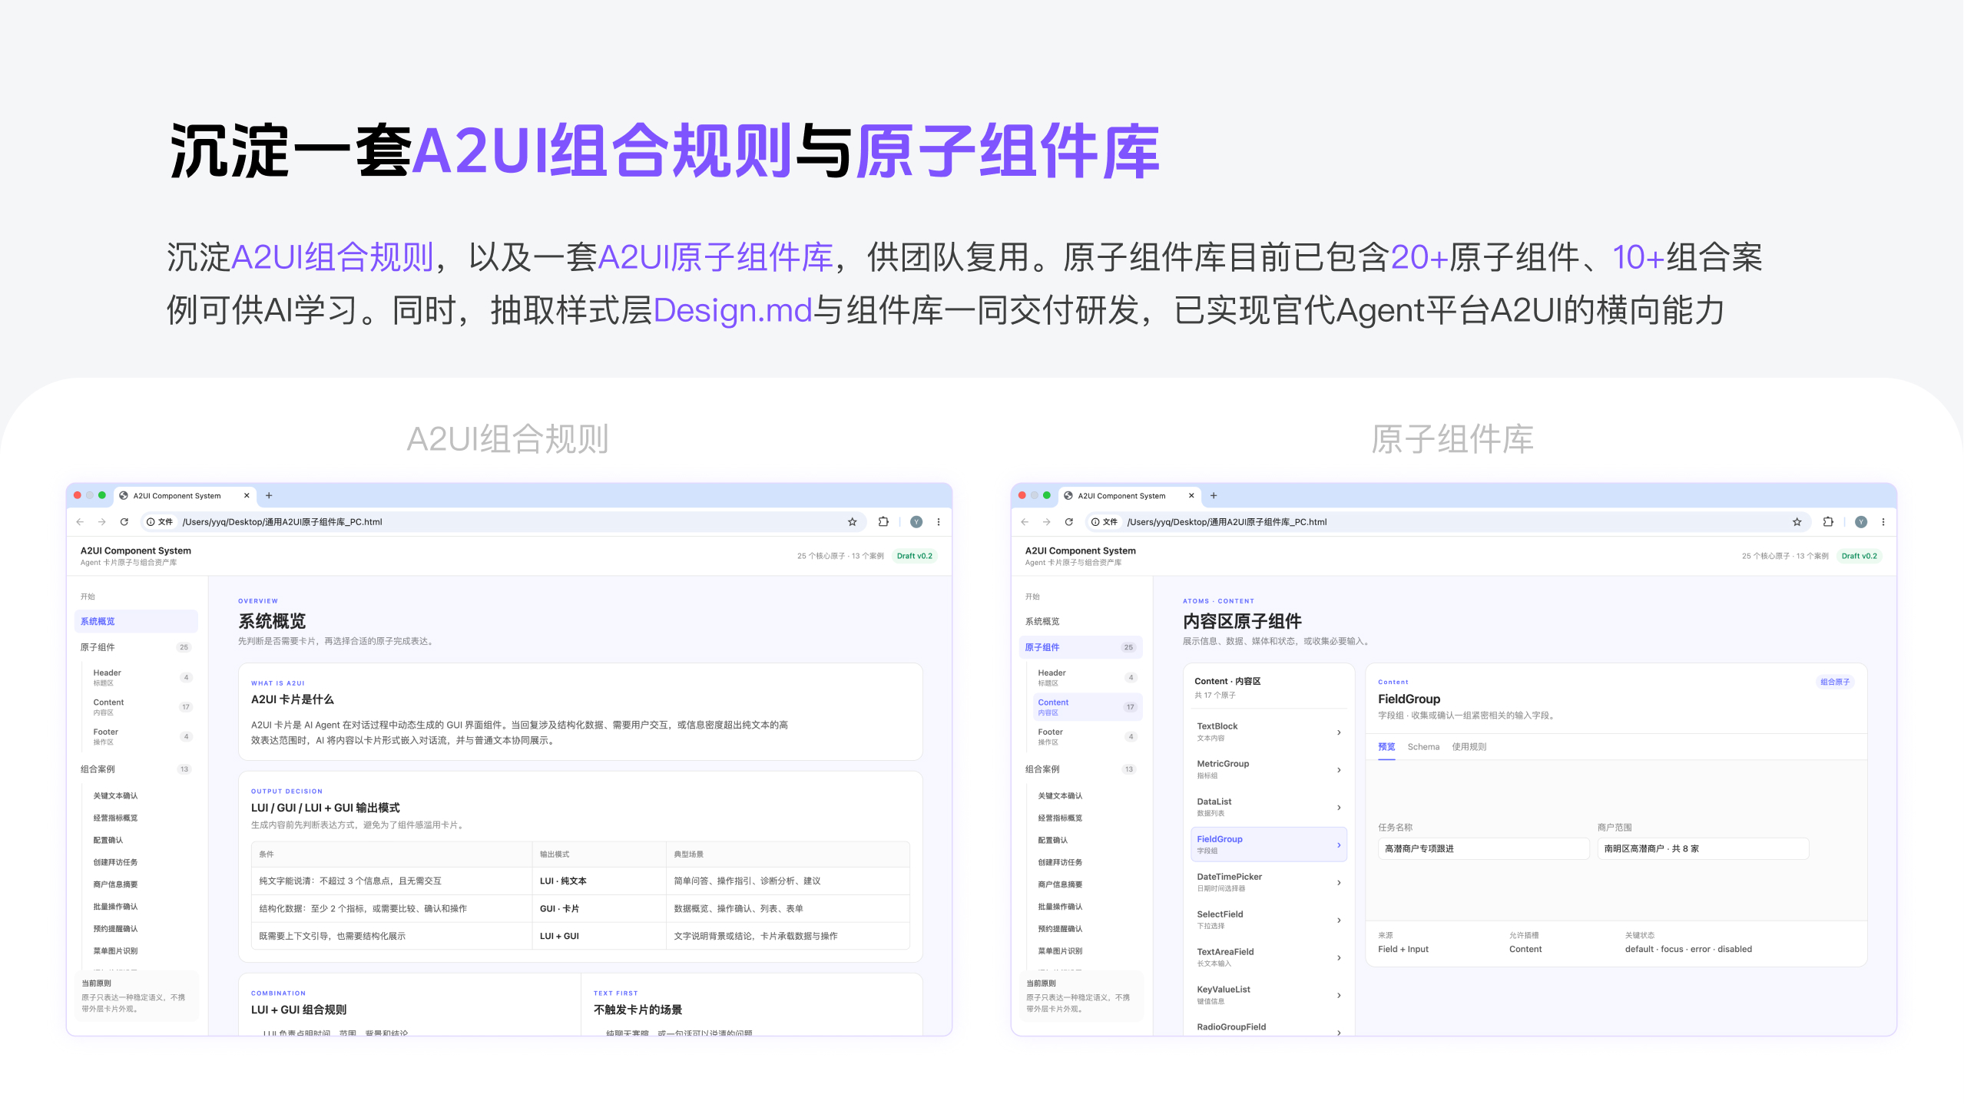Open 关键文本确认 case in left sidebar

coord(115,796)
